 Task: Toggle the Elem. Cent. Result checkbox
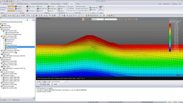[x=76, y=9]
